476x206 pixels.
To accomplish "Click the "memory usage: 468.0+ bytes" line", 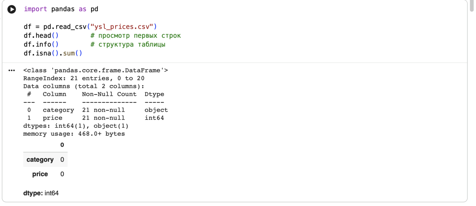I will click(74, 134).
